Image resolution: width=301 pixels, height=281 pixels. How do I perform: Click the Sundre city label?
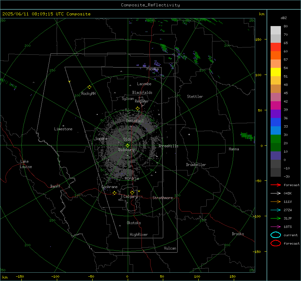click(101, 138)
